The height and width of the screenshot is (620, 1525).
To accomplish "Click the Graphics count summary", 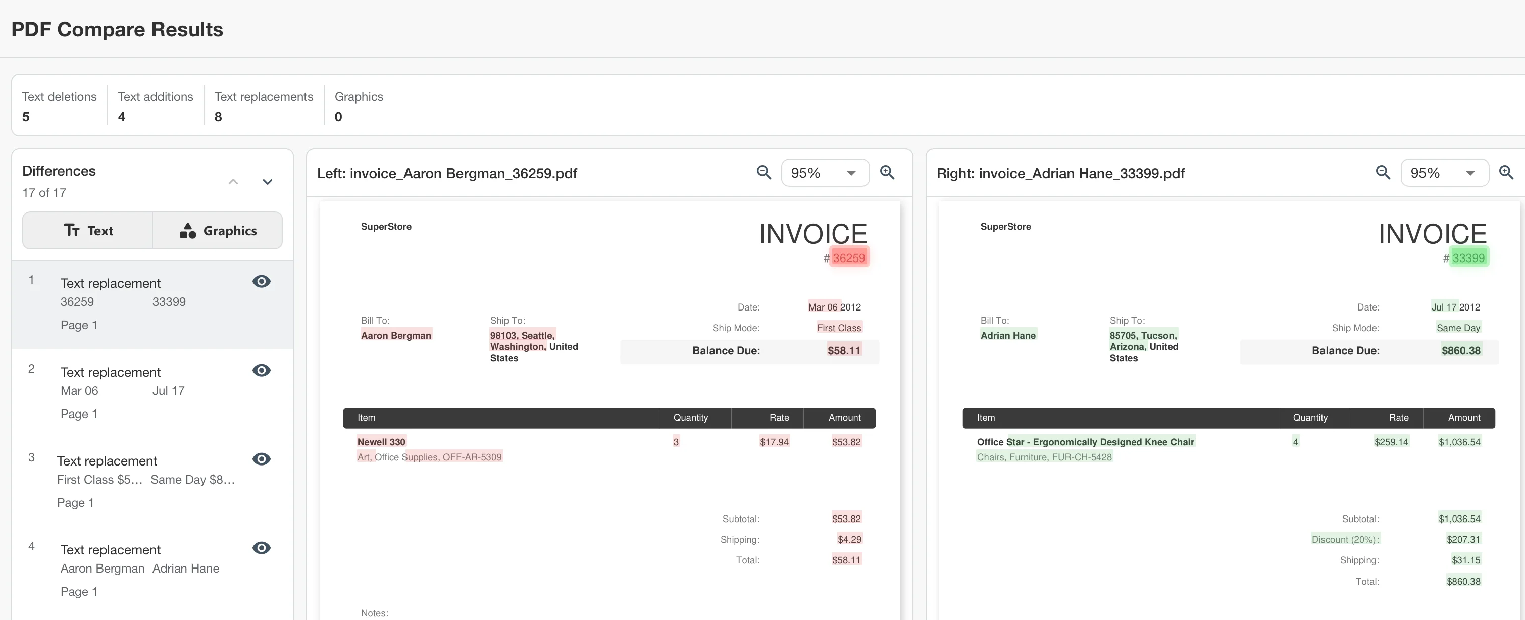I will [359, 106].
